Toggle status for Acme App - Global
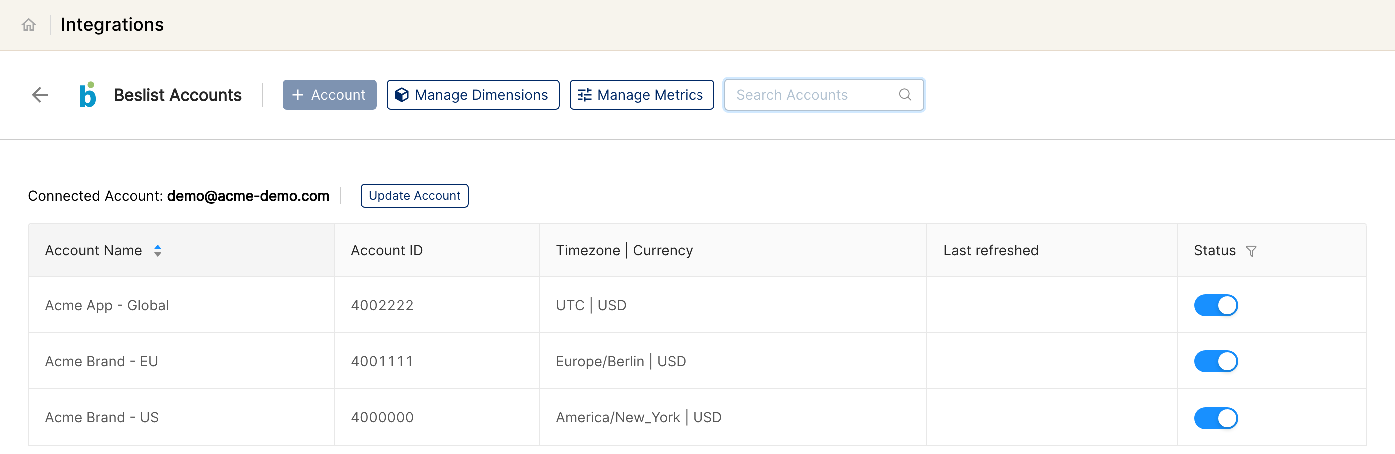Viewport: 1395px width, 454px height. (1216, 305)
